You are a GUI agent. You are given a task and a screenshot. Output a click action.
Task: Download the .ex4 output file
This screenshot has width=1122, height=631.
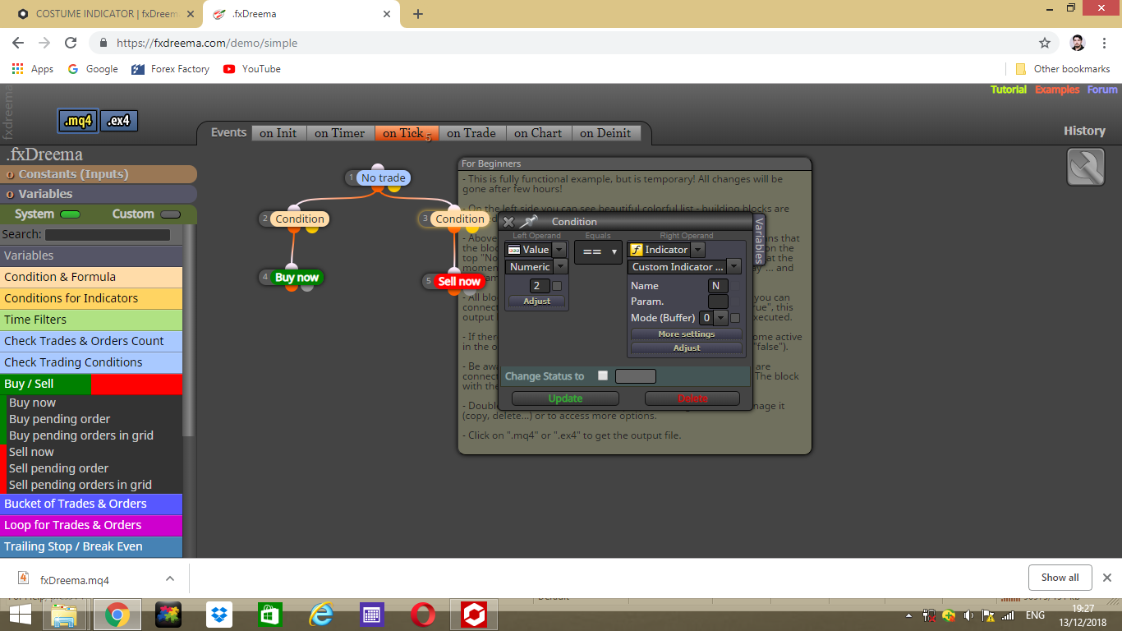point(118,121)
